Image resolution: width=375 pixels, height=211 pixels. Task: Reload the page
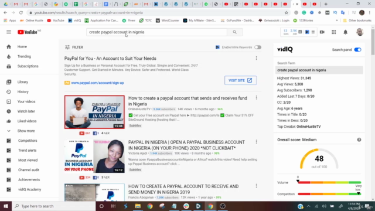(x=21, y=13)
